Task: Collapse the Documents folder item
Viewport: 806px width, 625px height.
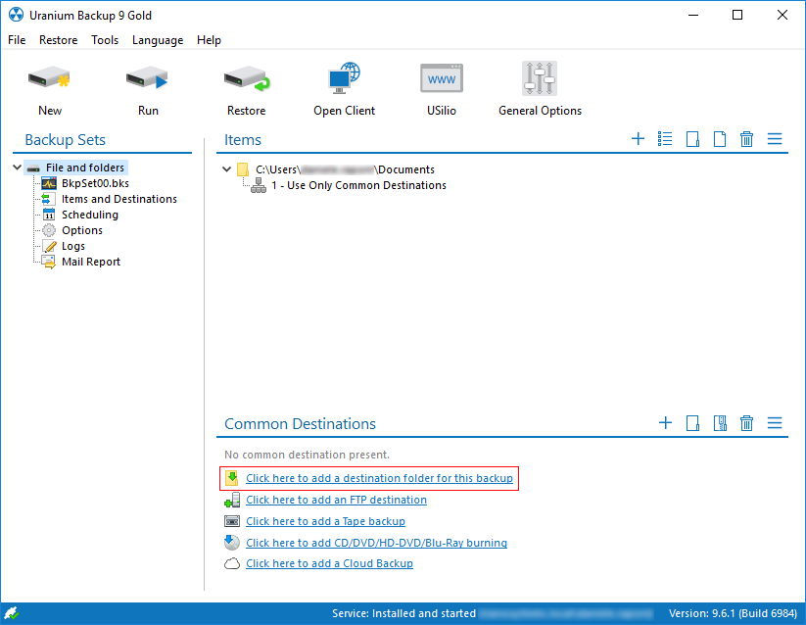Action: [x=227, y=169]
